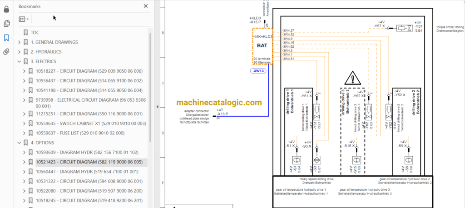Expand the 11215251 - CIRCUIT DIAGRAM bookmark

pyautogui.click(x=25, y=114)
